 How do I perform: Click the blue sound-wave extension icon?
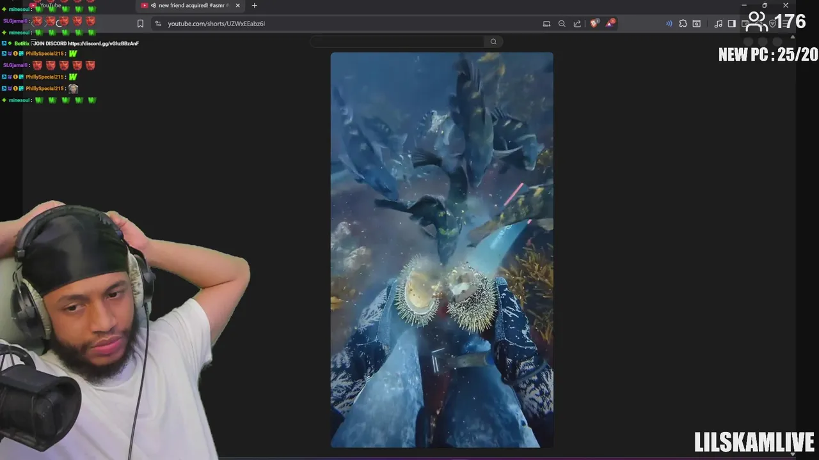[x=669, y=24]
